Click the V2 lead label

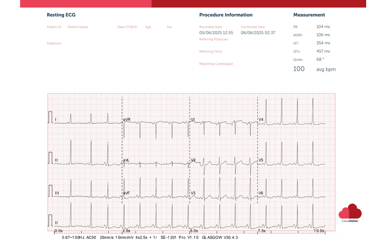193,160
